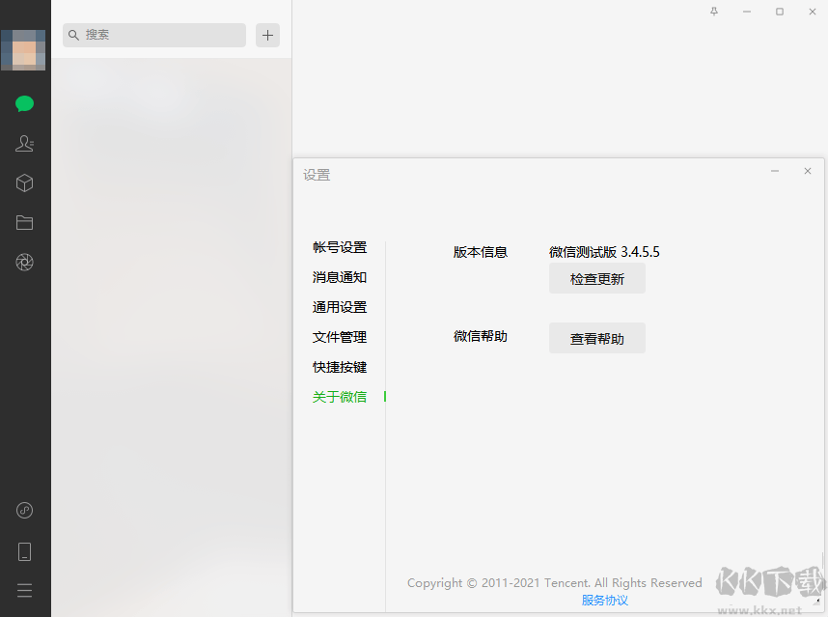Open Favorites using the box icon

(24, 182)
